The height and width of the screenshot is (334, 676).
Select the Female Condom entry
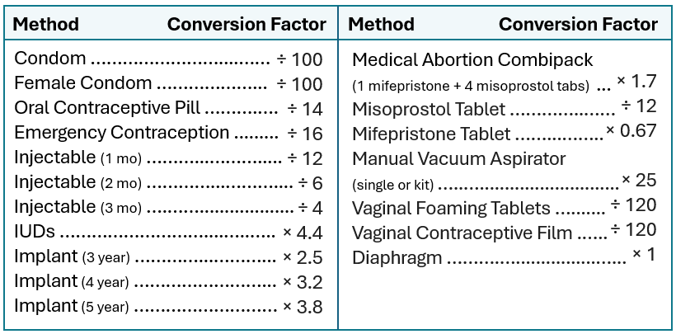pos(82,83)
